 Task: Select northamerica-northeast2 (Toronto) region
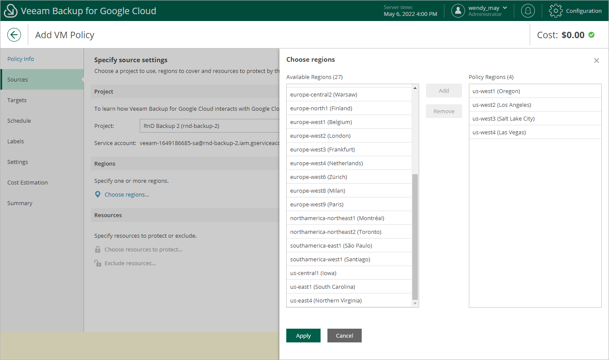click(349, 232)
